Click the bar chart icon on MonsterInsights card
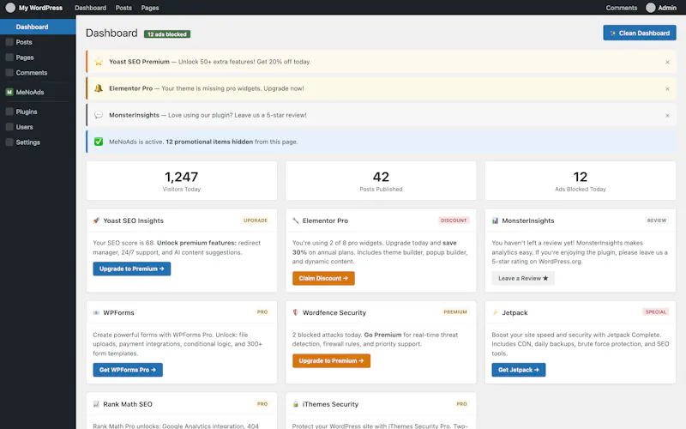 [495, 221]
